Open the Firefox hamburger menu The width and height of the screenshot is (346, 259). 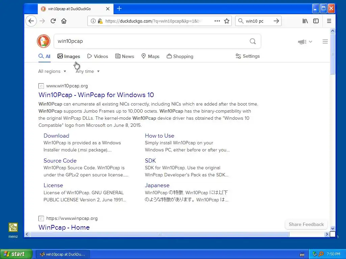coord(329,21)
